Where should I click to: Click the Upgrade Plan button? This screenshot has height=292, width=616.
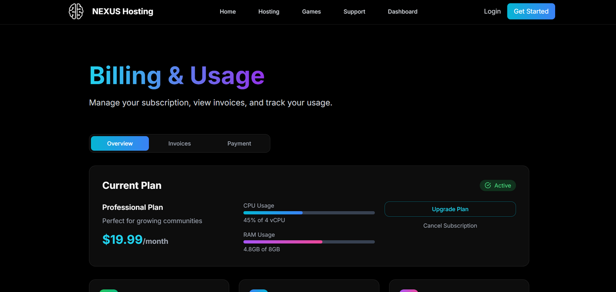(450, 209)
